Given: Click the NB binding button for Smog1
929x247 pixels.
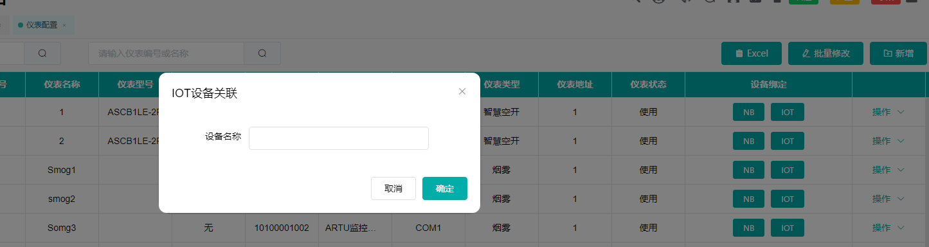Looking at the screenshot, I should pos(748,170).
